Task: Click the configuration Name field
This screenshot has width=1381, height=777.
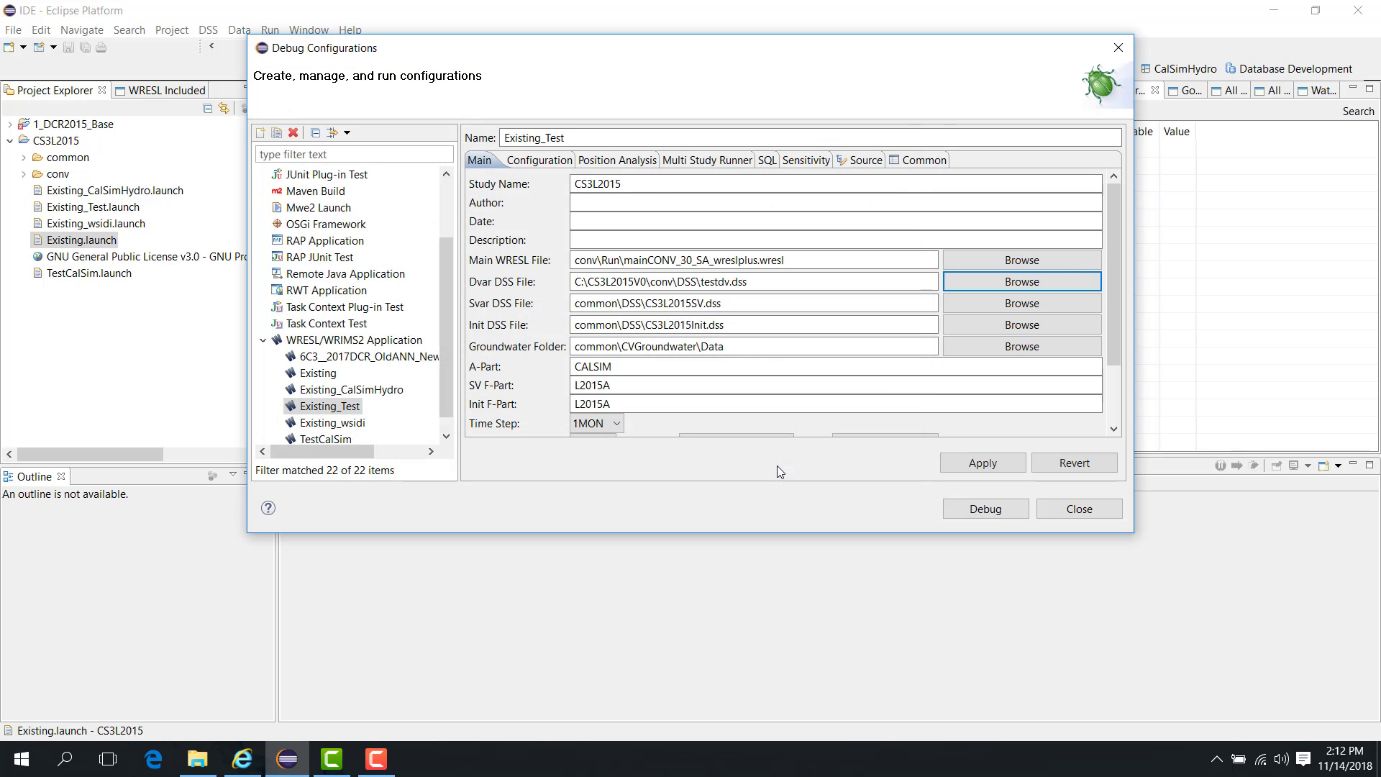Action: pos(810,138)
